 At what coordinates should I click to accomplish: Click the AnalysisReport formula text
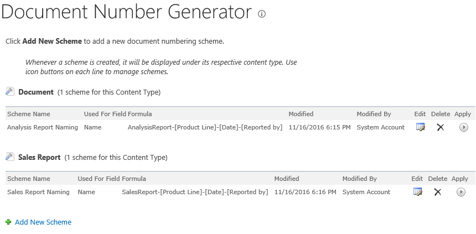pyautogui.click(x=205, y=127)
